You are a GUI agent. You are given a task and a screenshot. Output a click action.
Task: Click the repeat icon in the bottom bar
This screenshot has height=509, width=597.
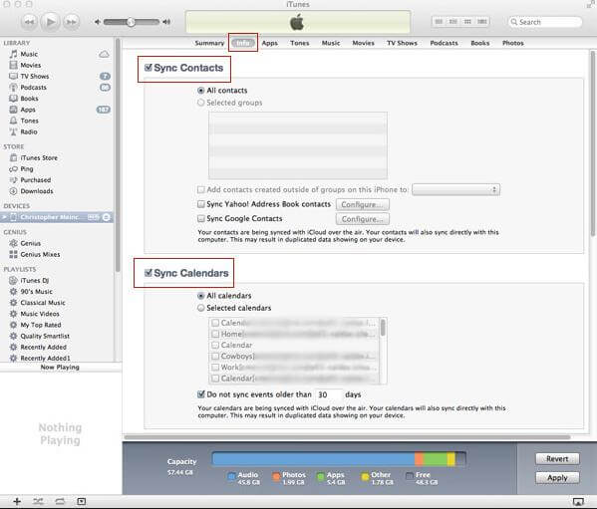pos(60,501)
